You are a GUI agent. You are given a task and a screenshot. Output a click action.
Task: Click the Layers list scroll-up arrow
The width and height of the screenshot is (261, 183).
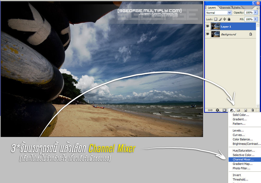point(258,25)
